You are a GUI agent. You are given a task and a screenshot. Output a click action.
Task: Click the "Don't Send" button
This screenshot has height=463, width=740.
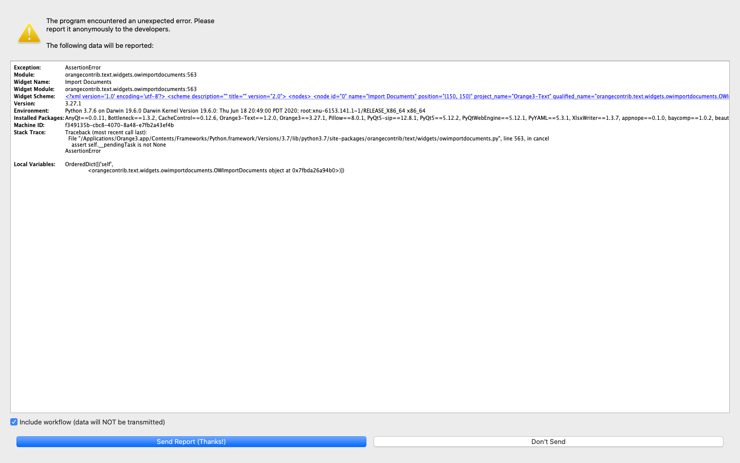[548, 441]
